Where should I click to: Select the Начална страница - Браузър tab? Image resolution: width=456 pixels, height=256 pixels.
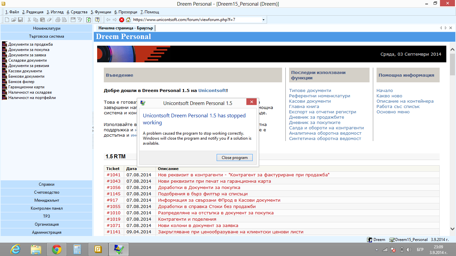pos(126,28)
